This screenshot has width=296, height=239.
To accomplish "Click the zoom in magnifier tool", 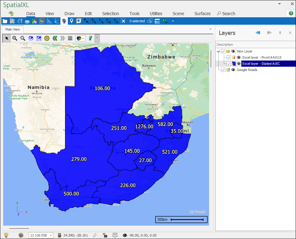I will pyautogui.click(x=14, y=38).
